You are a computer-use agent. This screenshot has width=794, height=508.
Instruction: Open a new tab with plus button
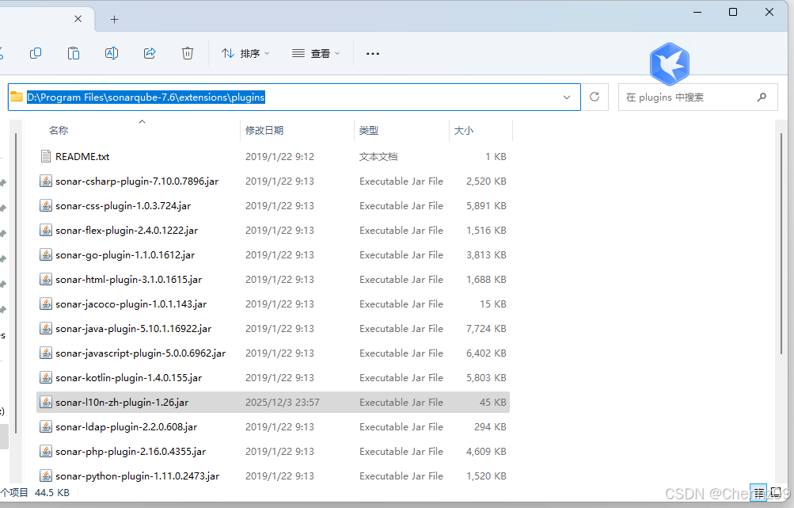click(115, 19)
